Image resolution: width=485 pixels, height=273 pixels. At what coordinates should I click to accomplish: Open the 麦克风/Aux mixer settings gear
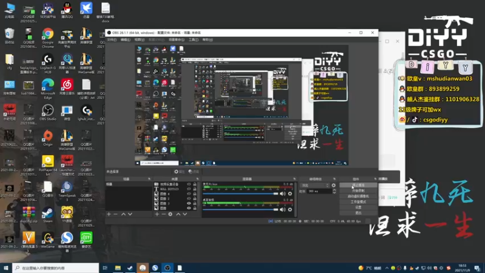point(290,194)
